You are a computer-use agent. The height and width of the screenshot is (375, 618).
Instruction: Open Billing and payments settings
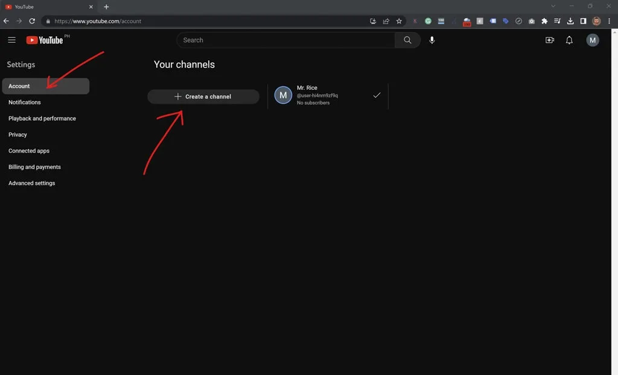click(x=34, y=166)
